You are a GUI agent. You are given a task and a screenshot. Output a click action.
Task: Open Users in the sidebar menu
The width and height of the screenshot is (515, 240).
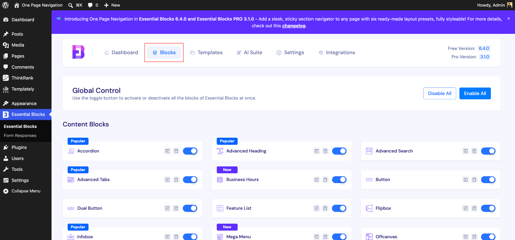pos(26,158)
